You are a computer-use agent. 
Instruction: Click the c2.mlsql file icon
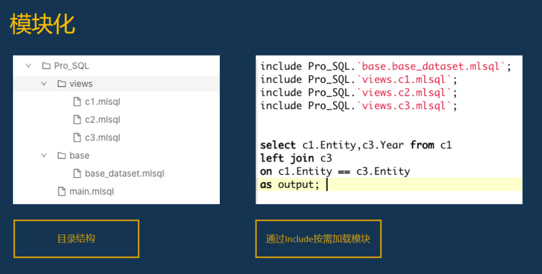point(77,120)
